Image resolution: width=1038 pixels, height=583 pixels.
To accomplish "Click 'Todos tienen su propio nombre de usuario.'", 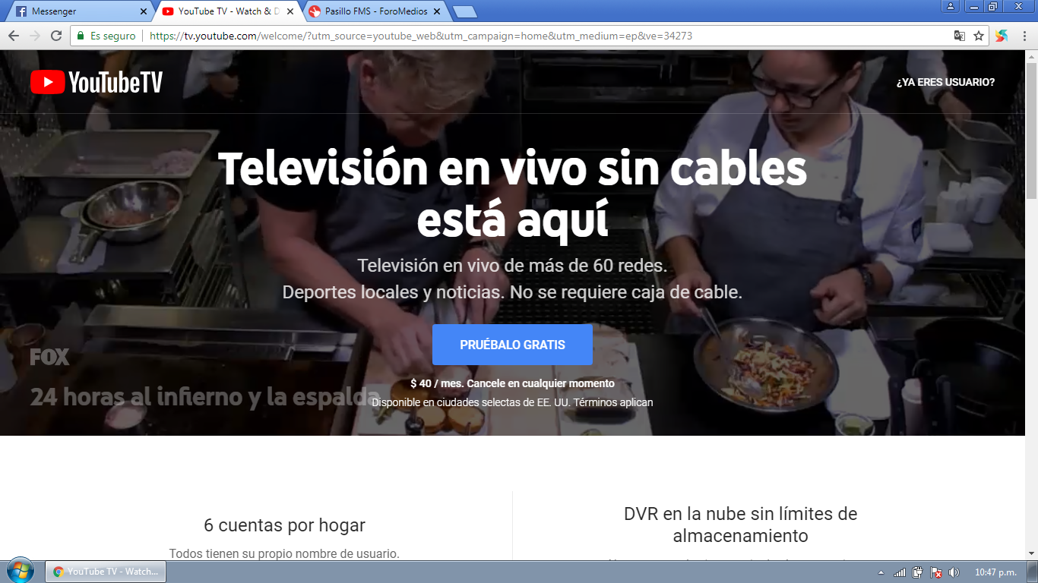I will (x=284, y=553).
